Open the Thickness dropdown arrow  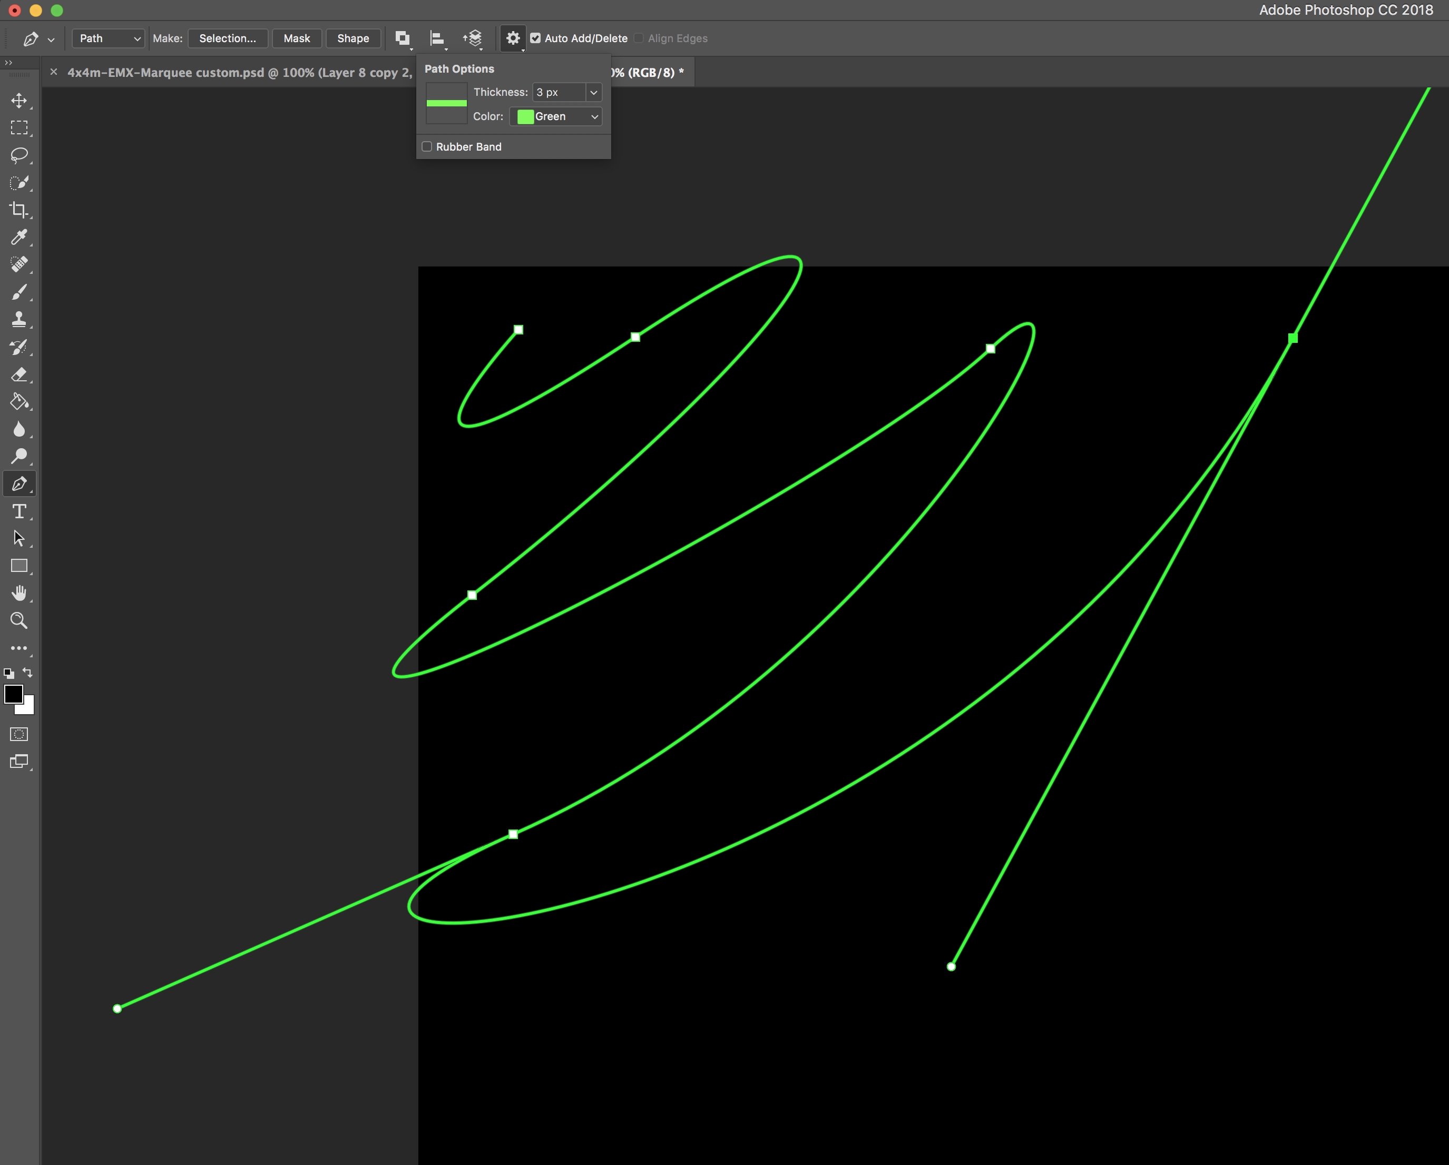pos(593,92)
